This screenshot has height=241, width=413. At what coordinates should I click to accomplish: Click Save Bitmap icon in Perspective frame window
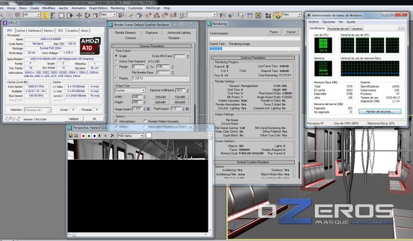coord(70,136)
